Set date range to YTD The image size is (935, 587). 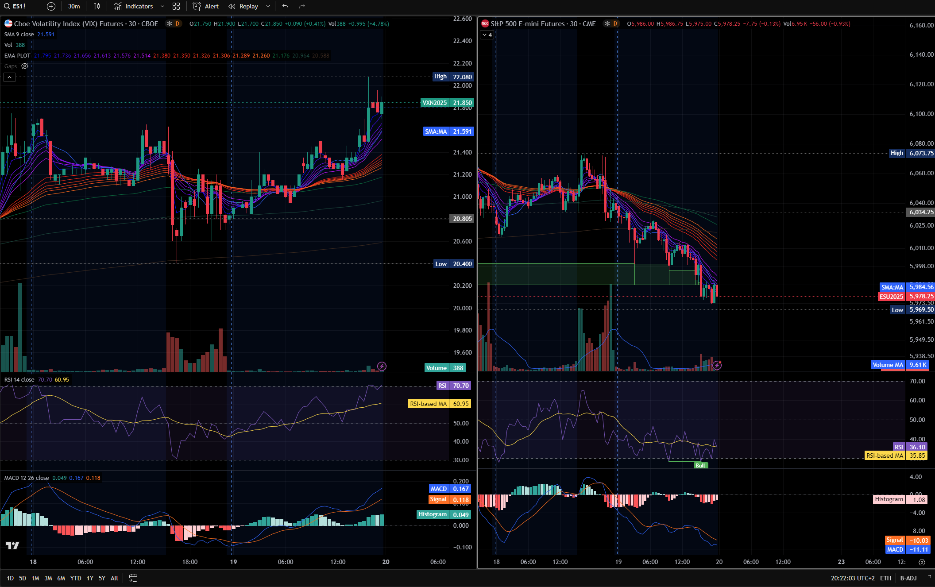76,578
